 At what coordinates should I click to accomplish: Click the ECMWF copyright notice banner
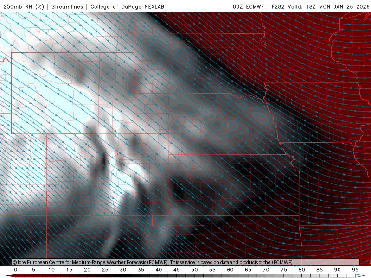tap(186, 262)
